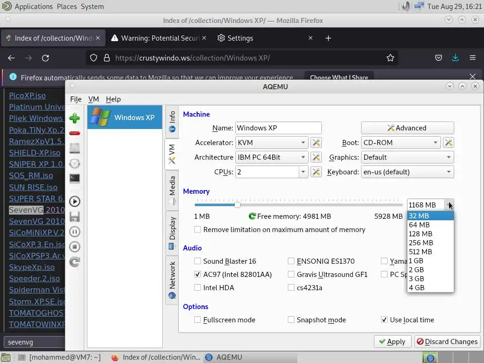
Task: Click the network icon in system tray
Action: (x=419, y=6)
